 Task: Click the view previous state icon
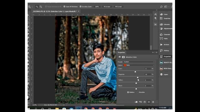pyautogui.click(x=140, y=102)
